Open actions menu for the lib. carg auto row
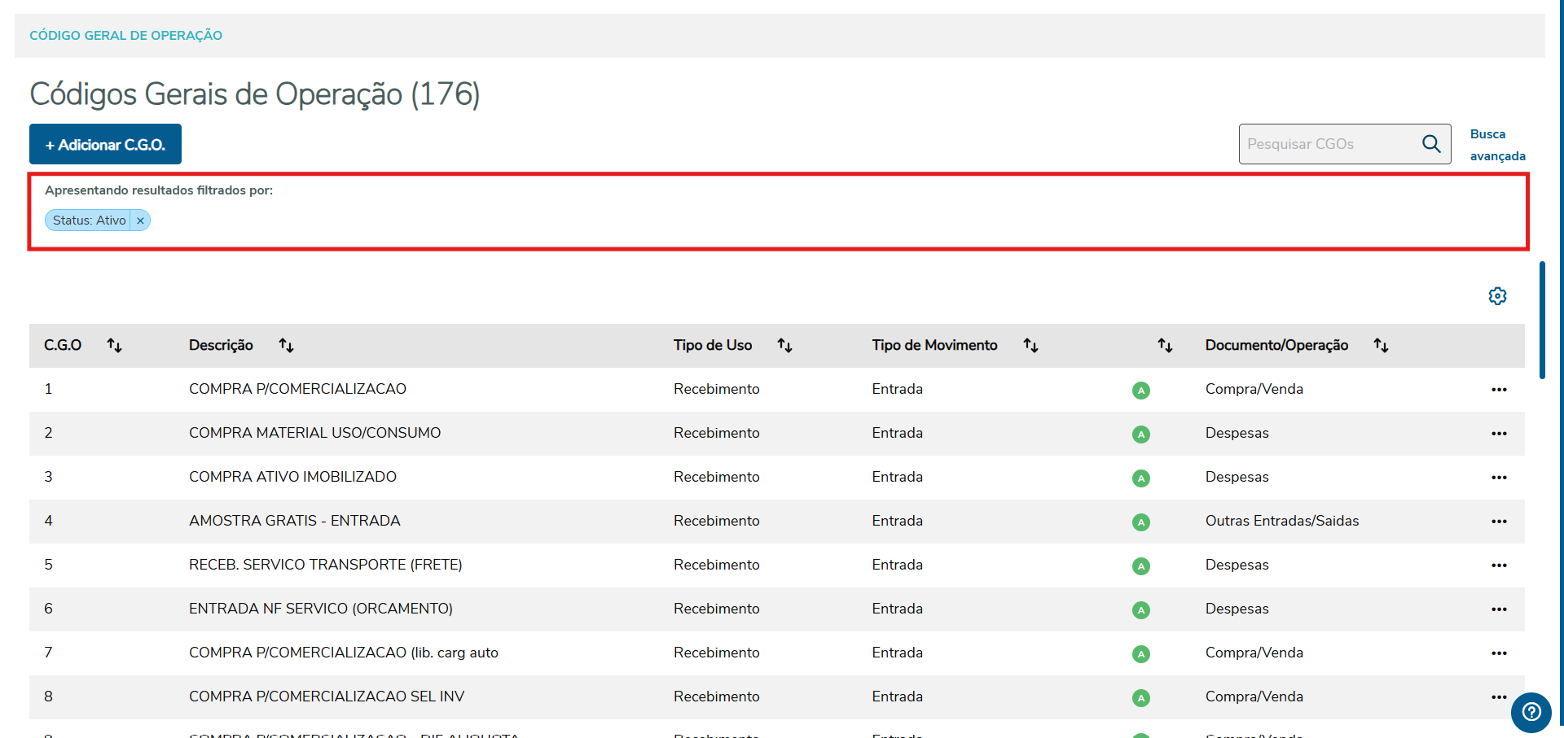The image size is (1564, 738). coord(1499,653)
